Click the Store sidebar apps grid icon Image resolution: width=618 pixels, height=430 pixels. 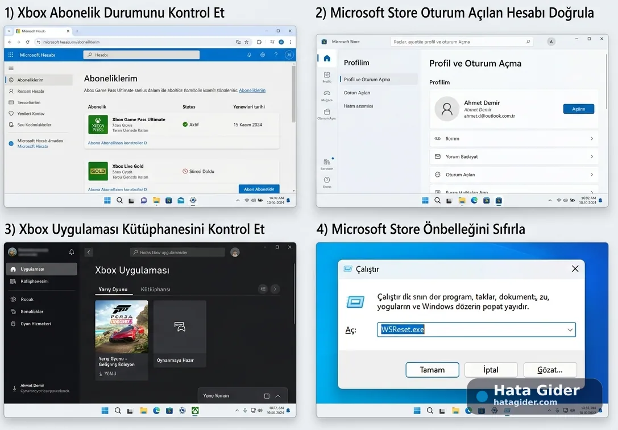click(x=327, y=75)
